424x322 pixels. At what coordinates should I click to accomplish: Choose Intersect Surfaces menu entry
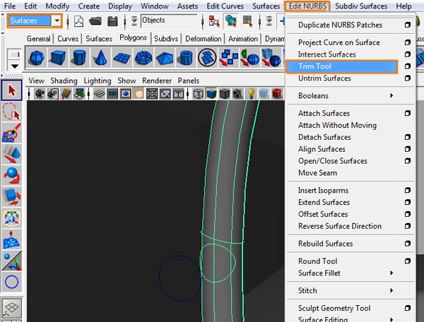coord(326,54)
